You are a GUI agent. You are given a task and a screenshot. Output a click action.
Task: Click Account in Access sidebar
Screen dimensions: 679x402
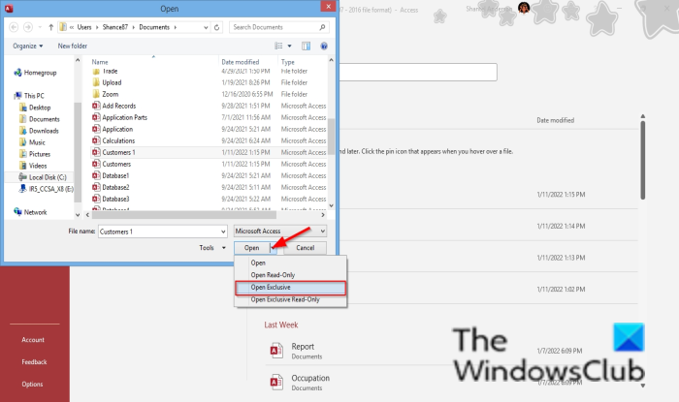(33, 340)
